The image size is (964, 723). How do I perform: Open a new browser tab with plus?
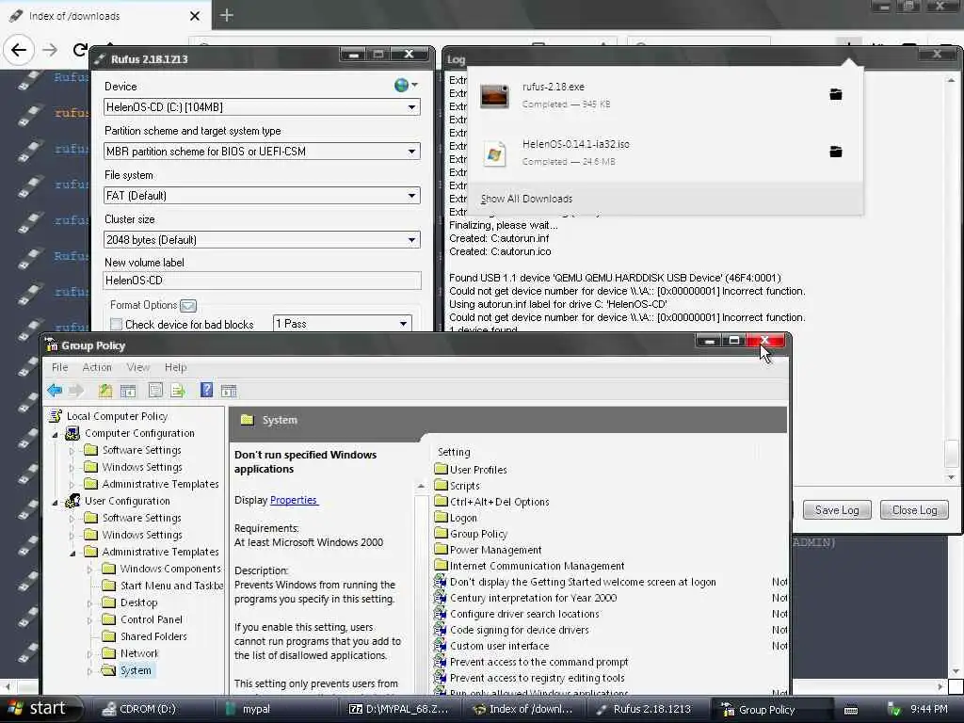coord(227,15)
